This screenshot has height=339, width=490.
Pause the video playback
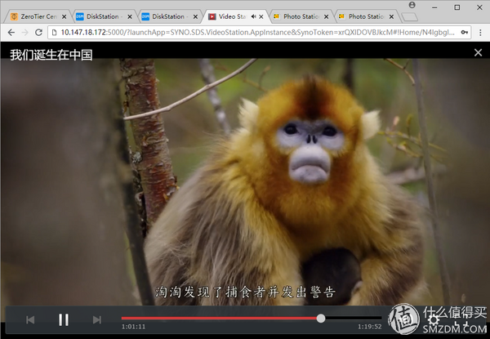coord(64,319)
